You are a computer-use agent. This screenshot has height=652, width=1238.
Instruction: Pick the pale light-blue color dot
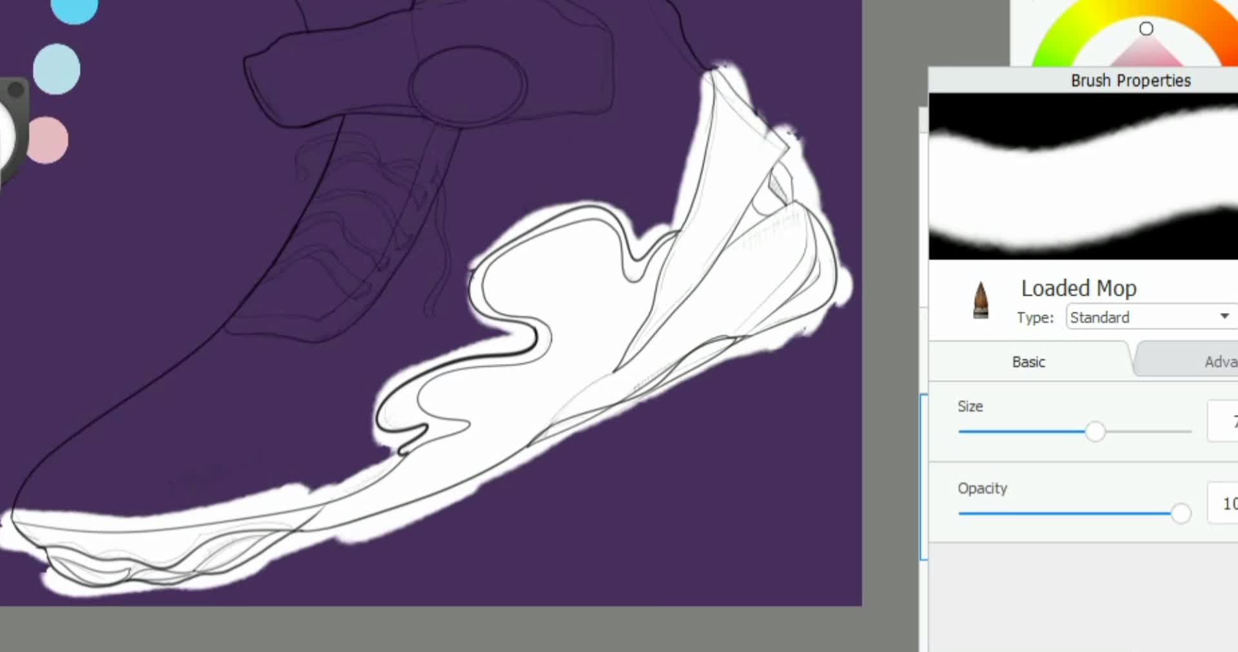pos(57,69)
